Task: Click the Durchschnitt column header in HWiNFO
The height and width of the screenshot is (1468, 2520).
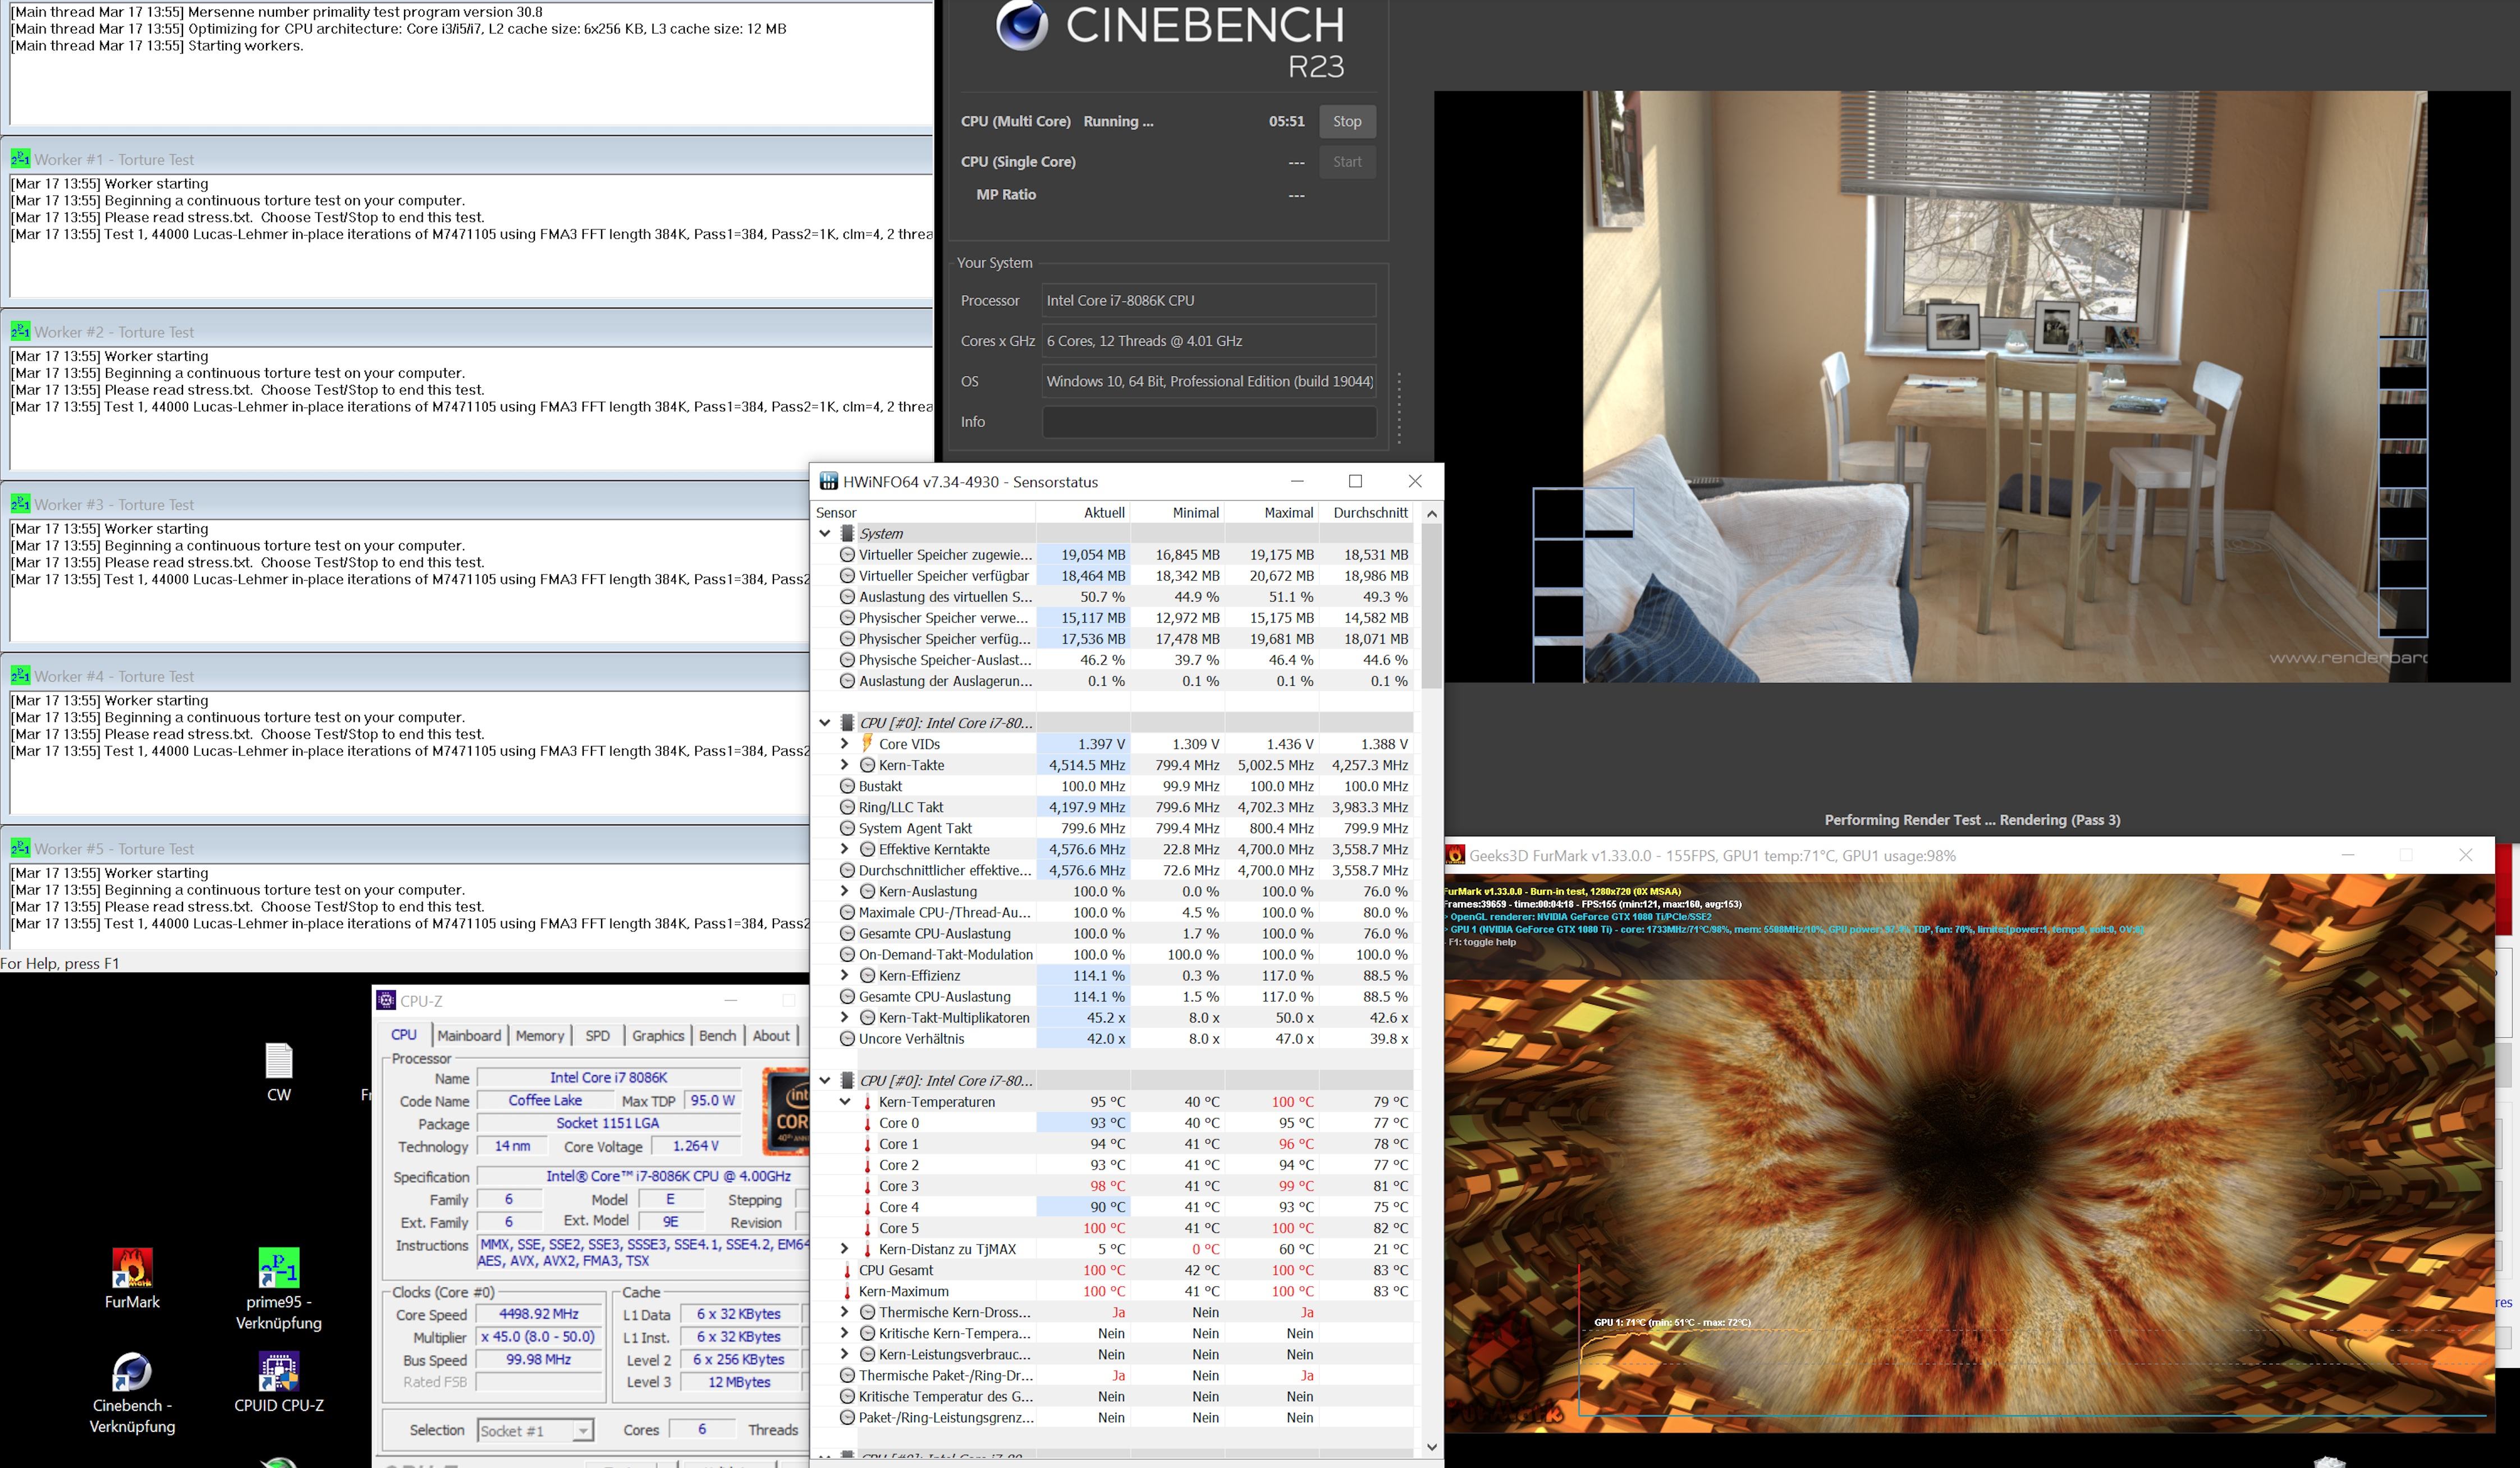Action: click(1367, 512)
